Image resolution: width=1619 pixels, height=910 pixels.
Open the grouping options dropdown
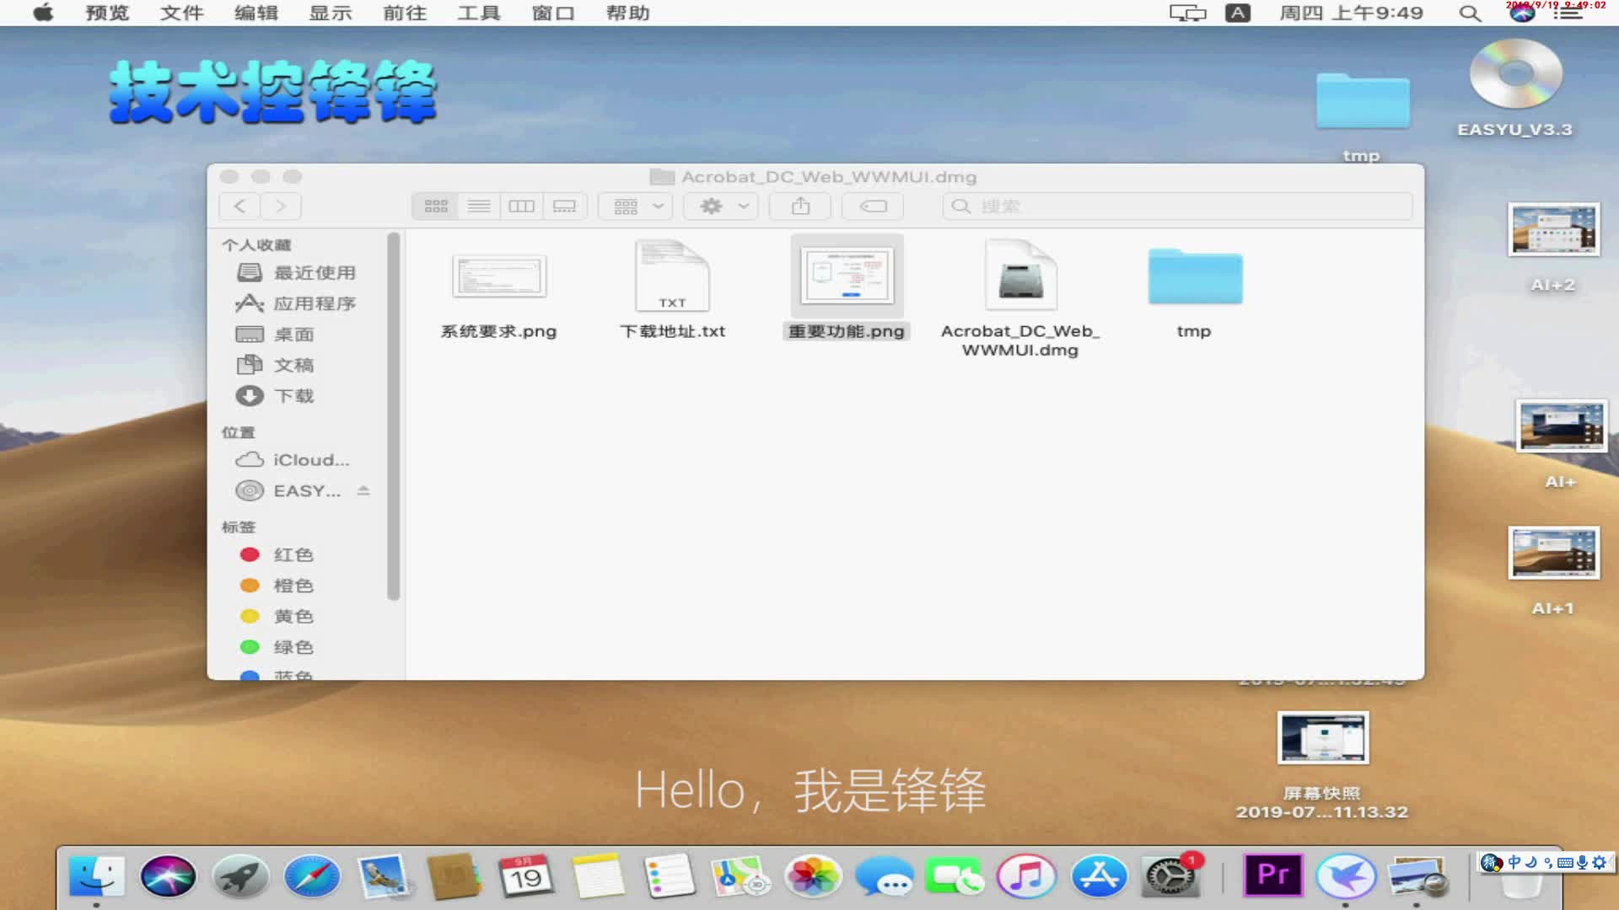pos(634,206)
